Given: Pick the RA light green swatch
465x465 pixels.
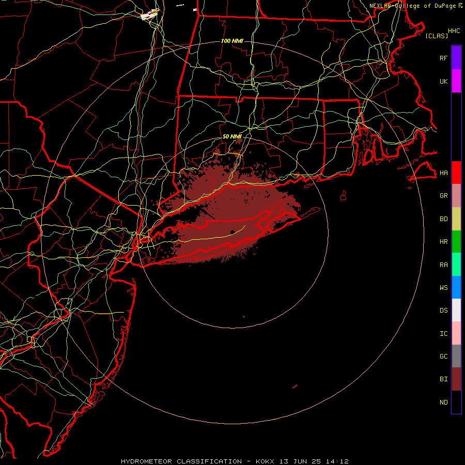Looking at the screenshot, I should coord(456,265).
